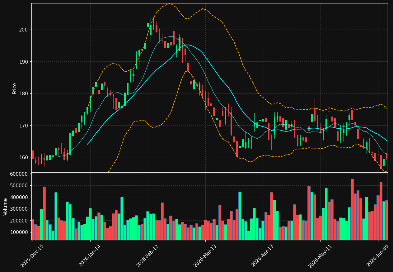Screen dimensions: 393x272
Task: Click the 200 price axis label
Action: 24,30
